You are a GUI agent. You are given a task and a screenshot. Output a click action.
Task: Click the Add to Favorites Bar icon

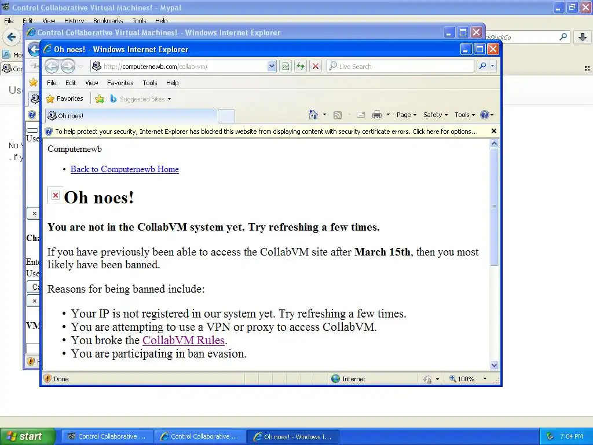100,99
